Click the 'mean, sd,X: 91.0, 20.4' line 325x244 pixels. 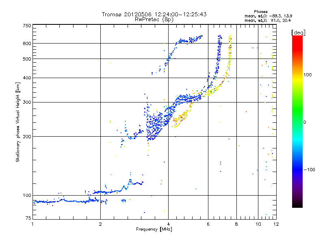coord(268,20)
